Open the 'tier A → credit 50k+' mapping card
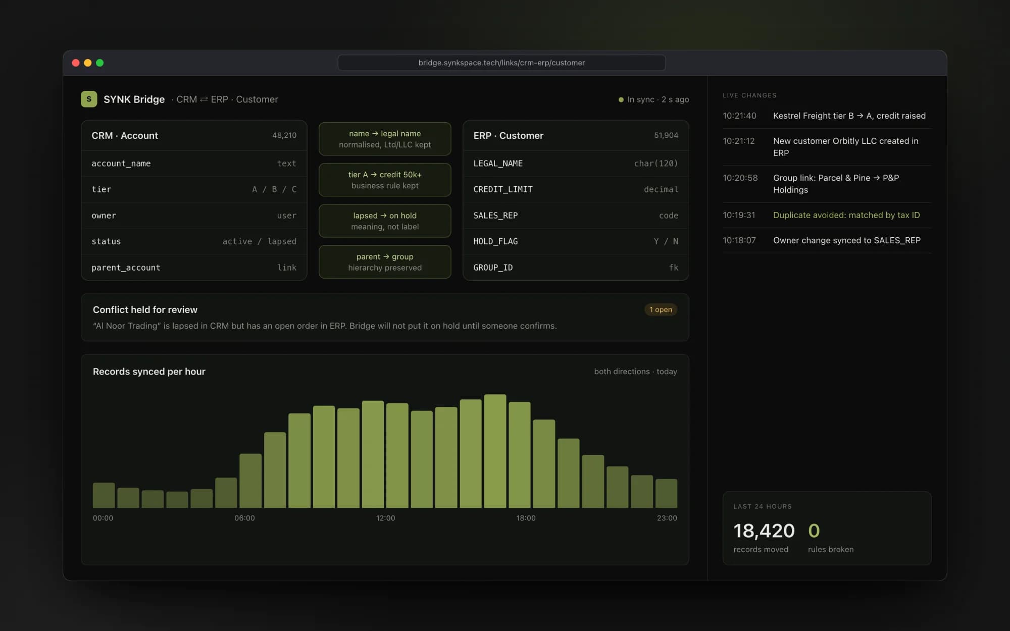Screen dimensions: 1010x631 coord(385,180)
